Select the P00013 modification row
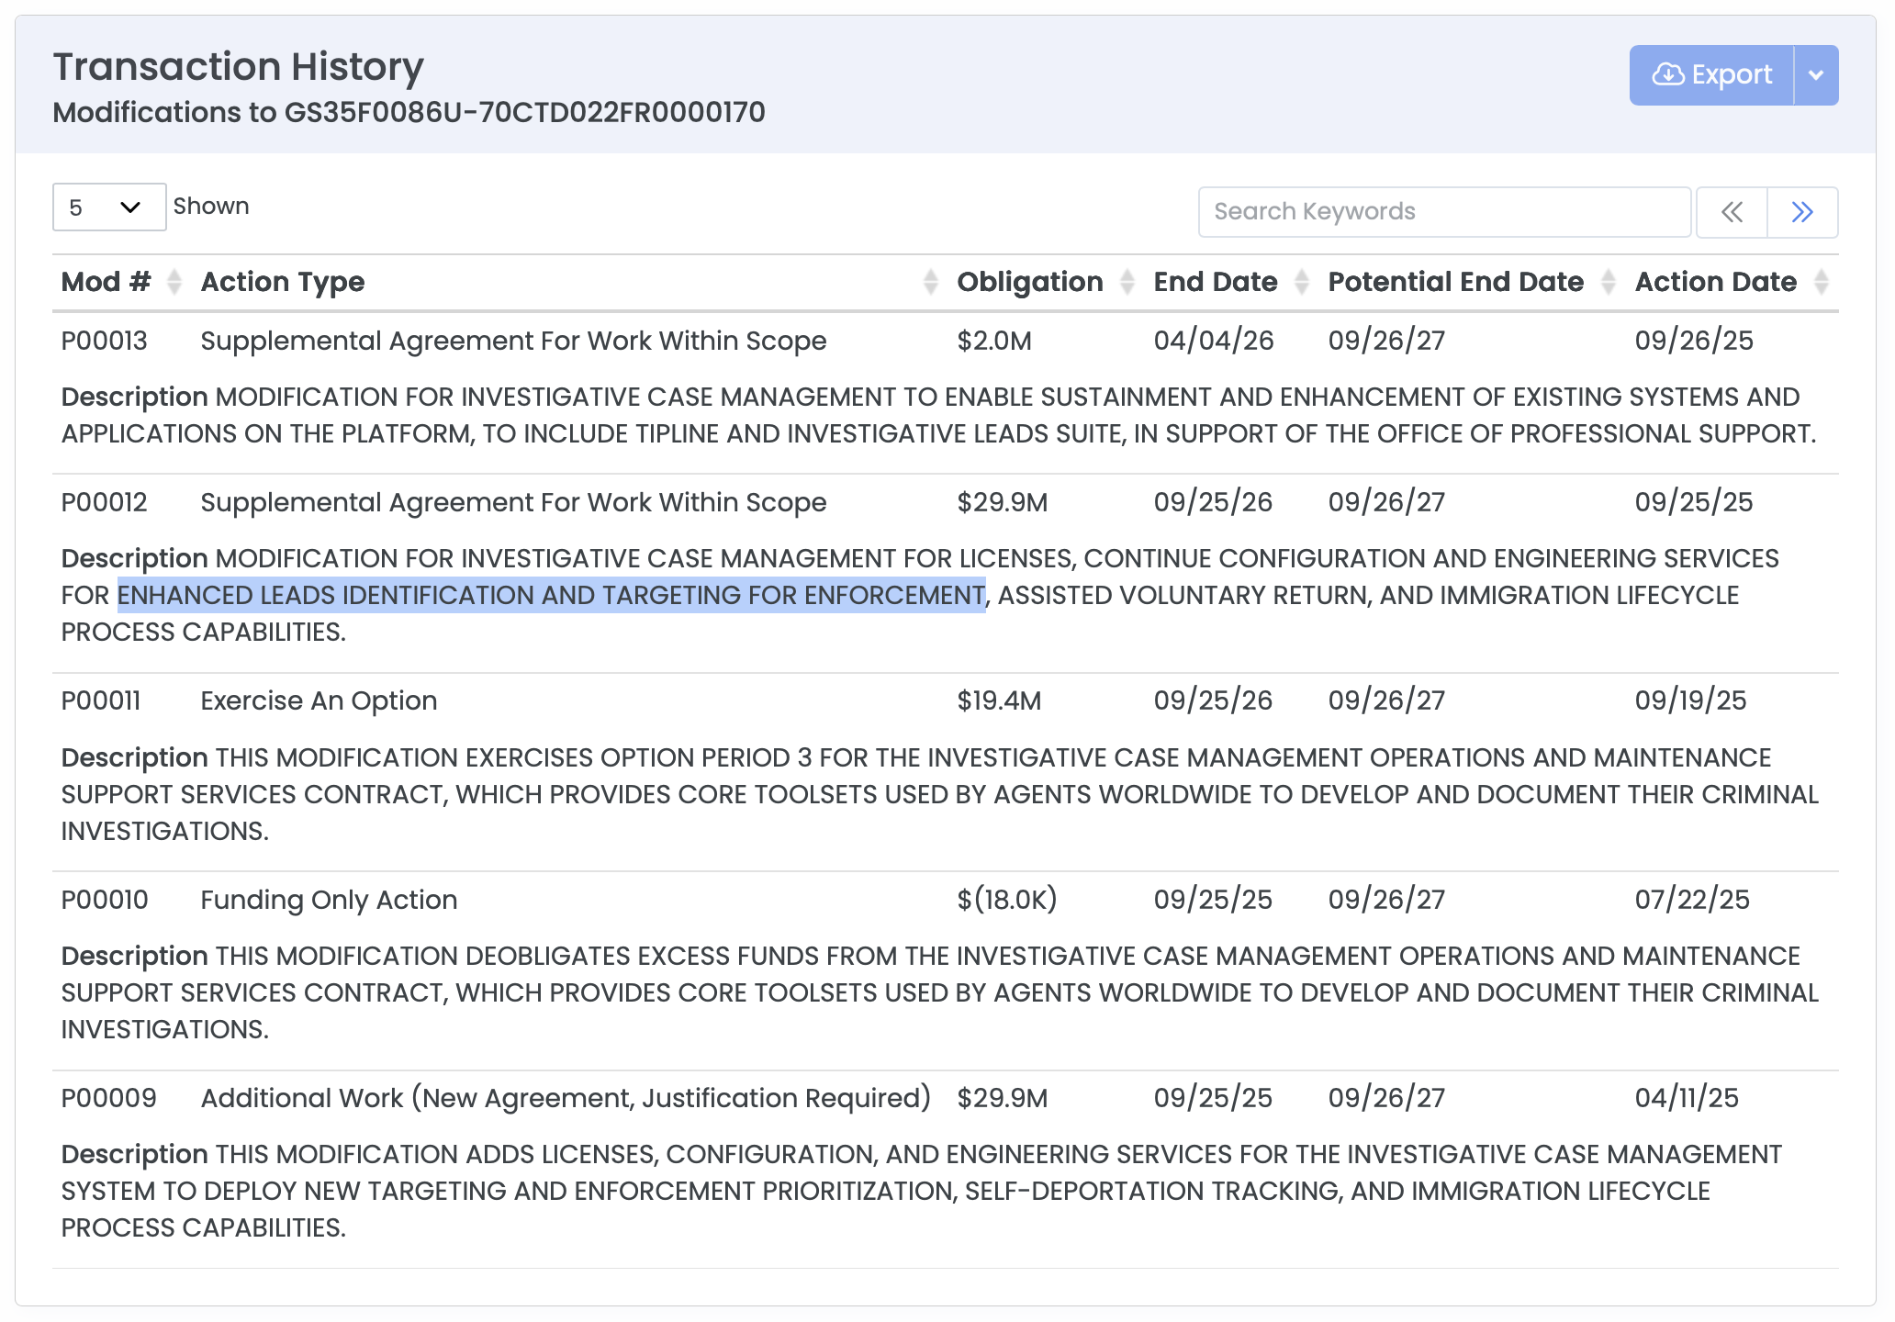Viewport: 1895px width, 1322px height. [x=104, y=341]
